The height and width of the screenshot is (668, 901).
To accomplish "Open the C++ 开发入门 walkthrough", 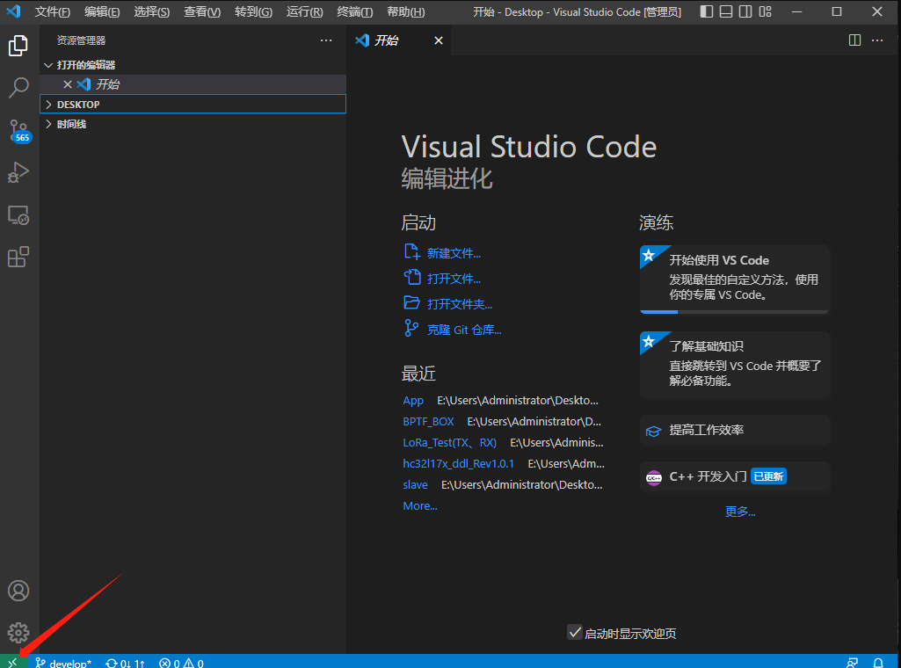I will tap(734, 476).
